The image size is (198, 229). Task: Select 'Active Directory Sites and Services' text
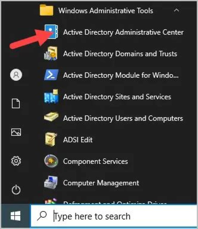point(117,97)
